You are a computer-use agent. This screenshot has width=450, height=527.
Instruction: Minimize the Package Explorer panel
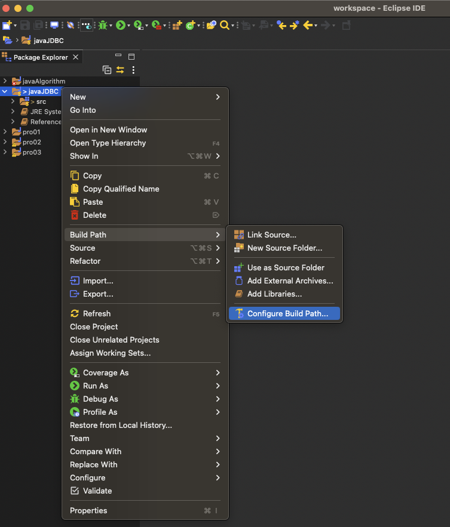(x=118, y=56)
